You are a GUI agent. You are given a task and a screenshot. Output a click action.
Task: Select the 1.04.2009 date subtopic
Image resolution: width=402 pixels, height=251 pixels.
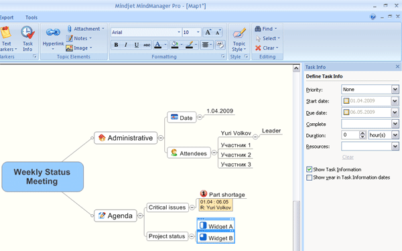tap(220, 111)
